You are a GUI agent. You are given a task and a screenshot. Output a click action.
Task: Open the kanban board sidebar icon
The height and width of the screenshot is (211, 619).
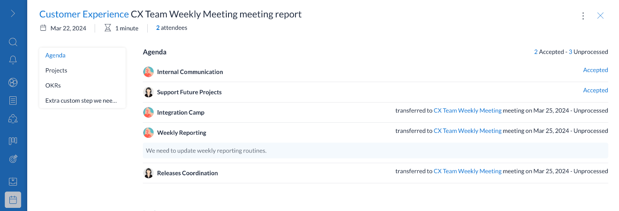[13, 141]
